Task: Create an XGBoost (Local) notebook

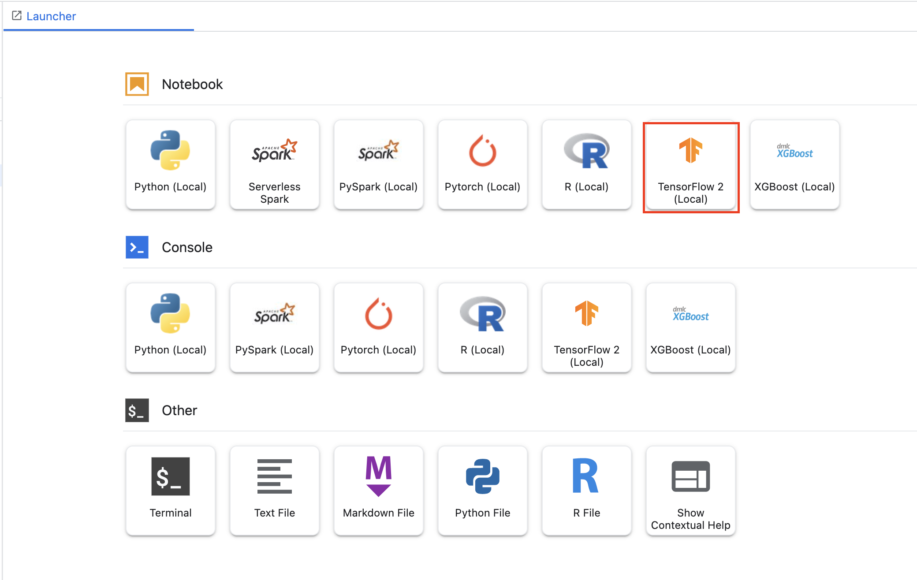Action: click(x=794, y=164)
